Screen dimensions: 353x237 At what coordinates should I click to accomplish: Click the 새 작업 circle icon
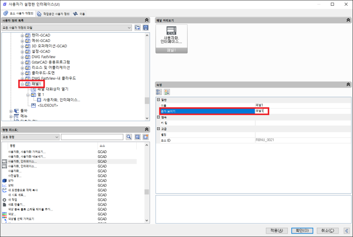(x=4, y=200)
